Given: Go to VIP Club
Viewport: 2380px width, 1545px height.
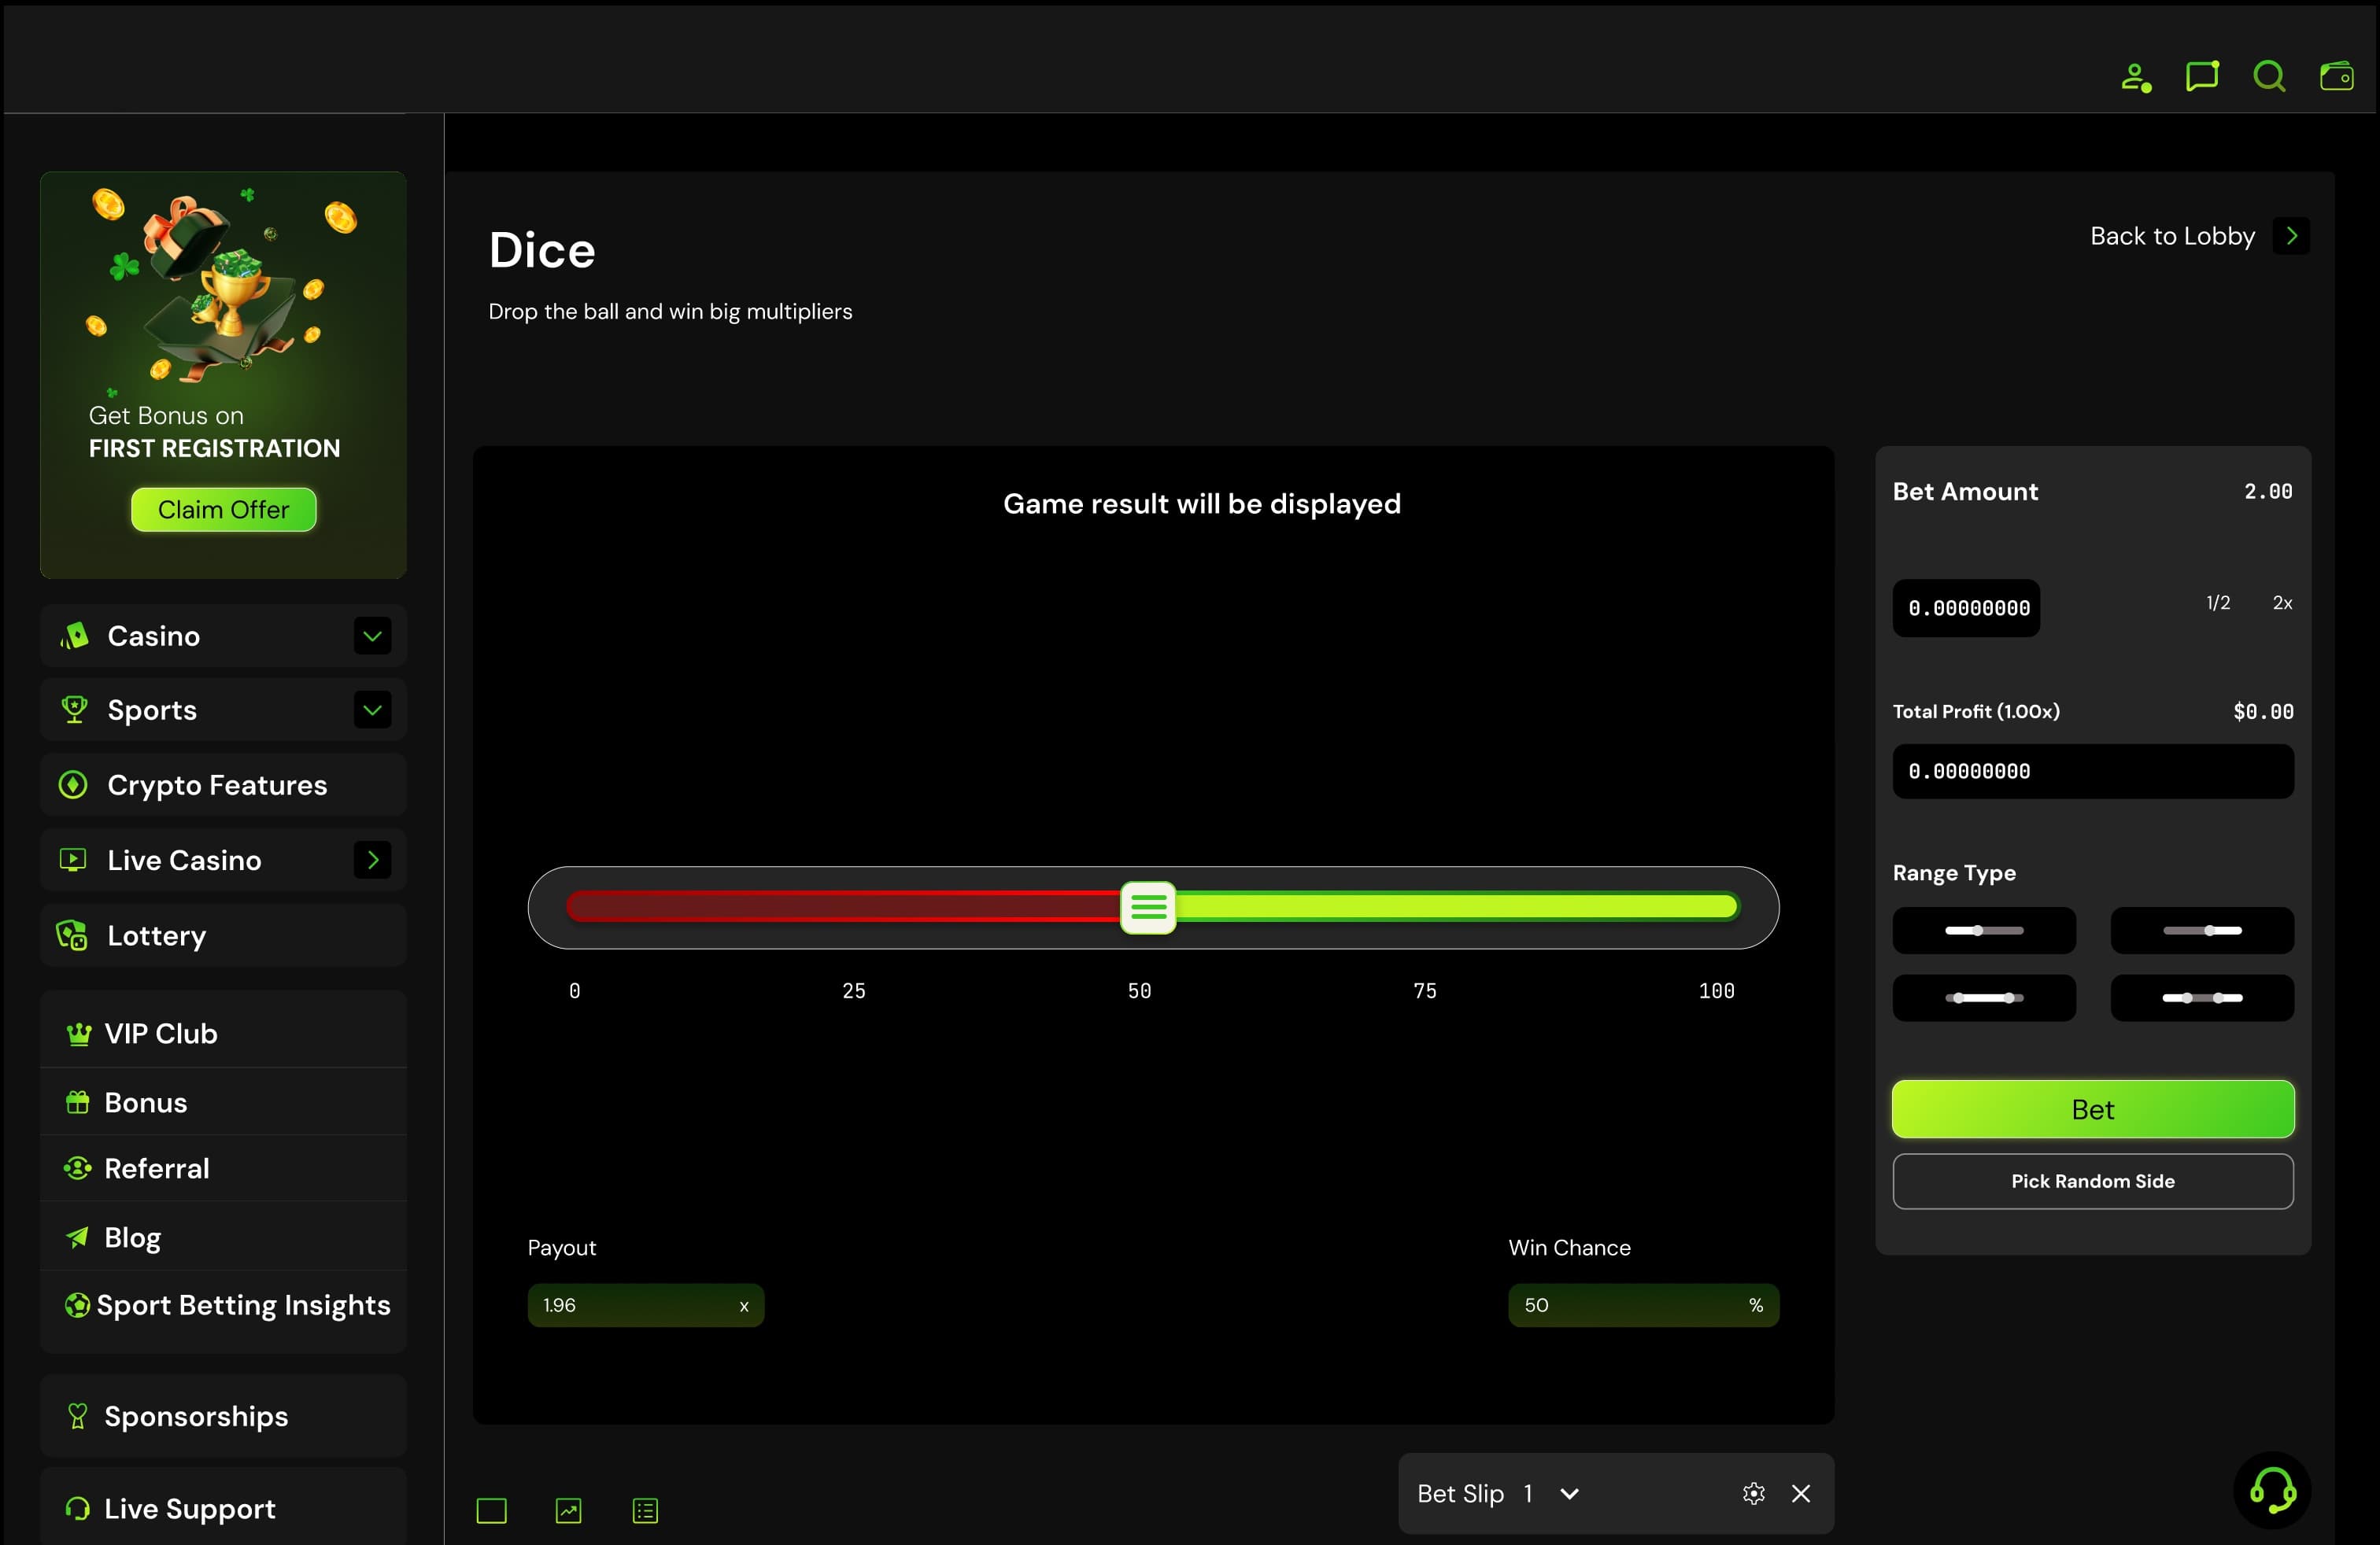Looking at the screenshot, I should click(223, 1032).
